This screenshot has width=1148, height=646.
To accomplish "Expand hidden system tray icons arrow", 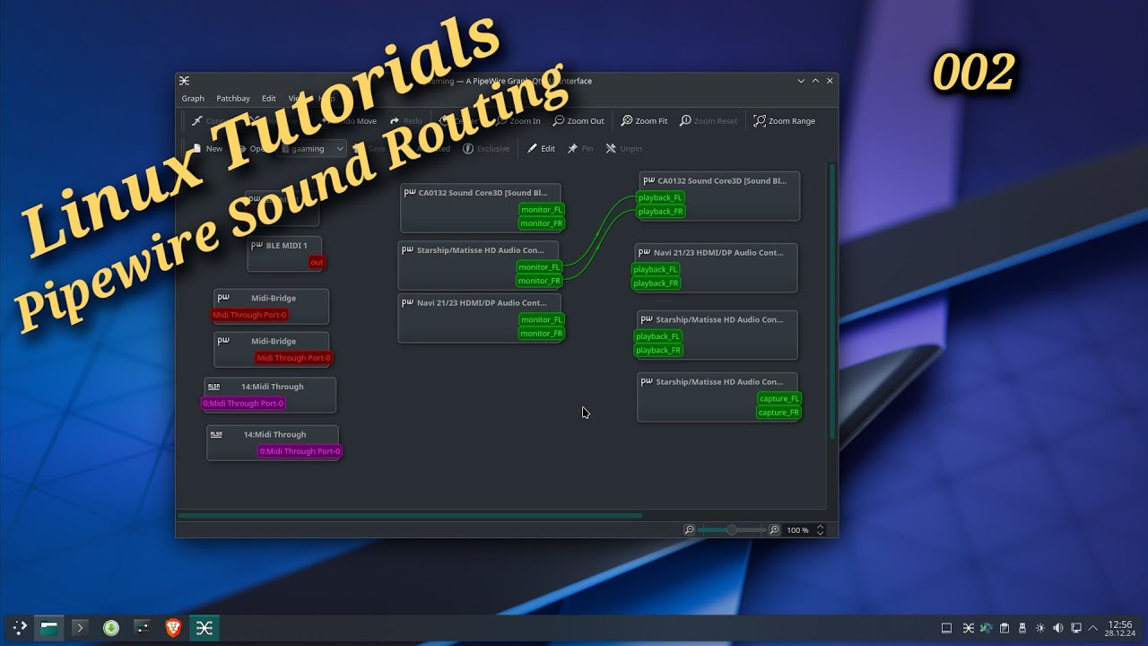I will 1092,628.
